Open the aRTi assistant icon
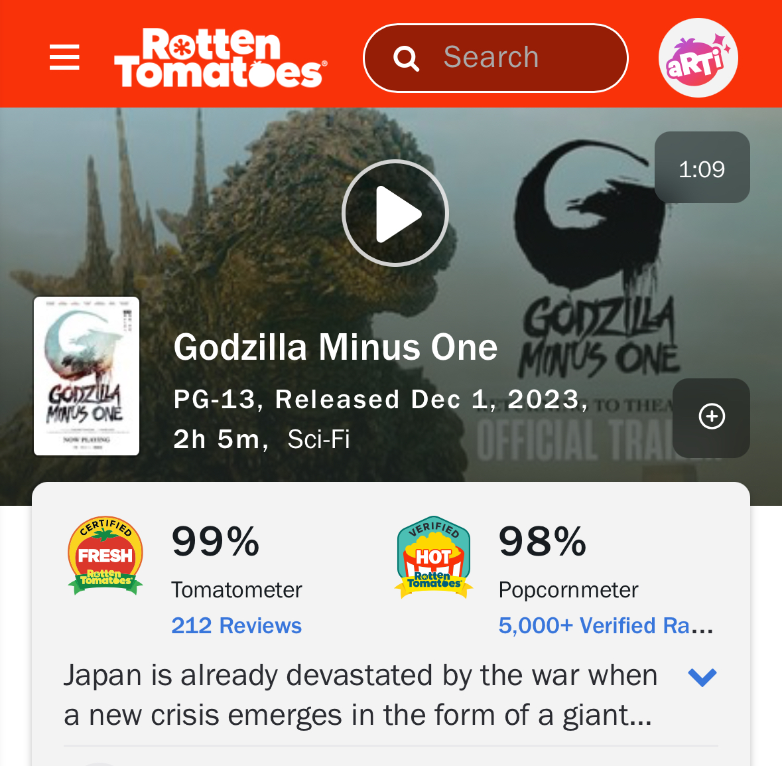The width and height of the screenshot is (782, 766). tap(698, 57)
